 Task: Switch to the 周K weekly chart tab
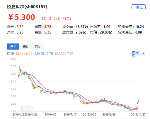click(x=25, y=47)
